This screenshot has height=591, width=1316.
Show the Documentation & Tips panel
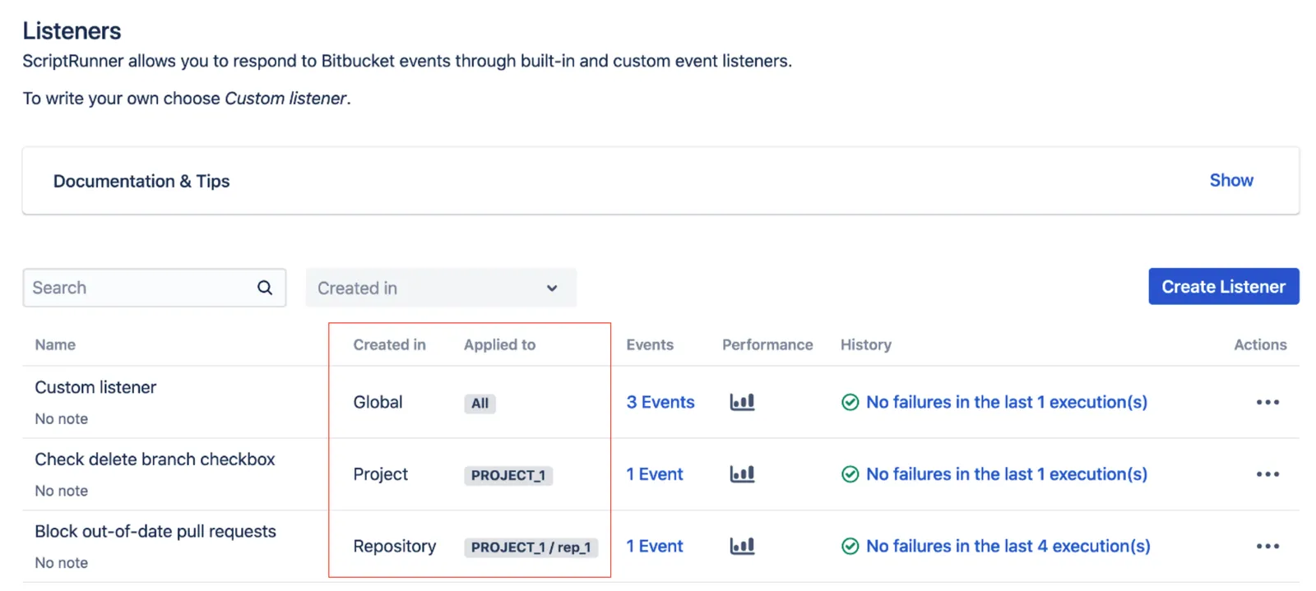(1231, 180)
